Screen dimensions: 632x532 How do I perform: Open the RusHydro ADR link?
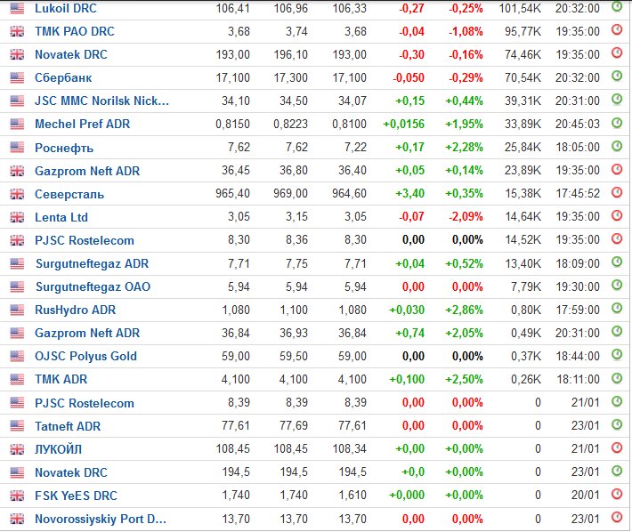click(x=75, y=310)
